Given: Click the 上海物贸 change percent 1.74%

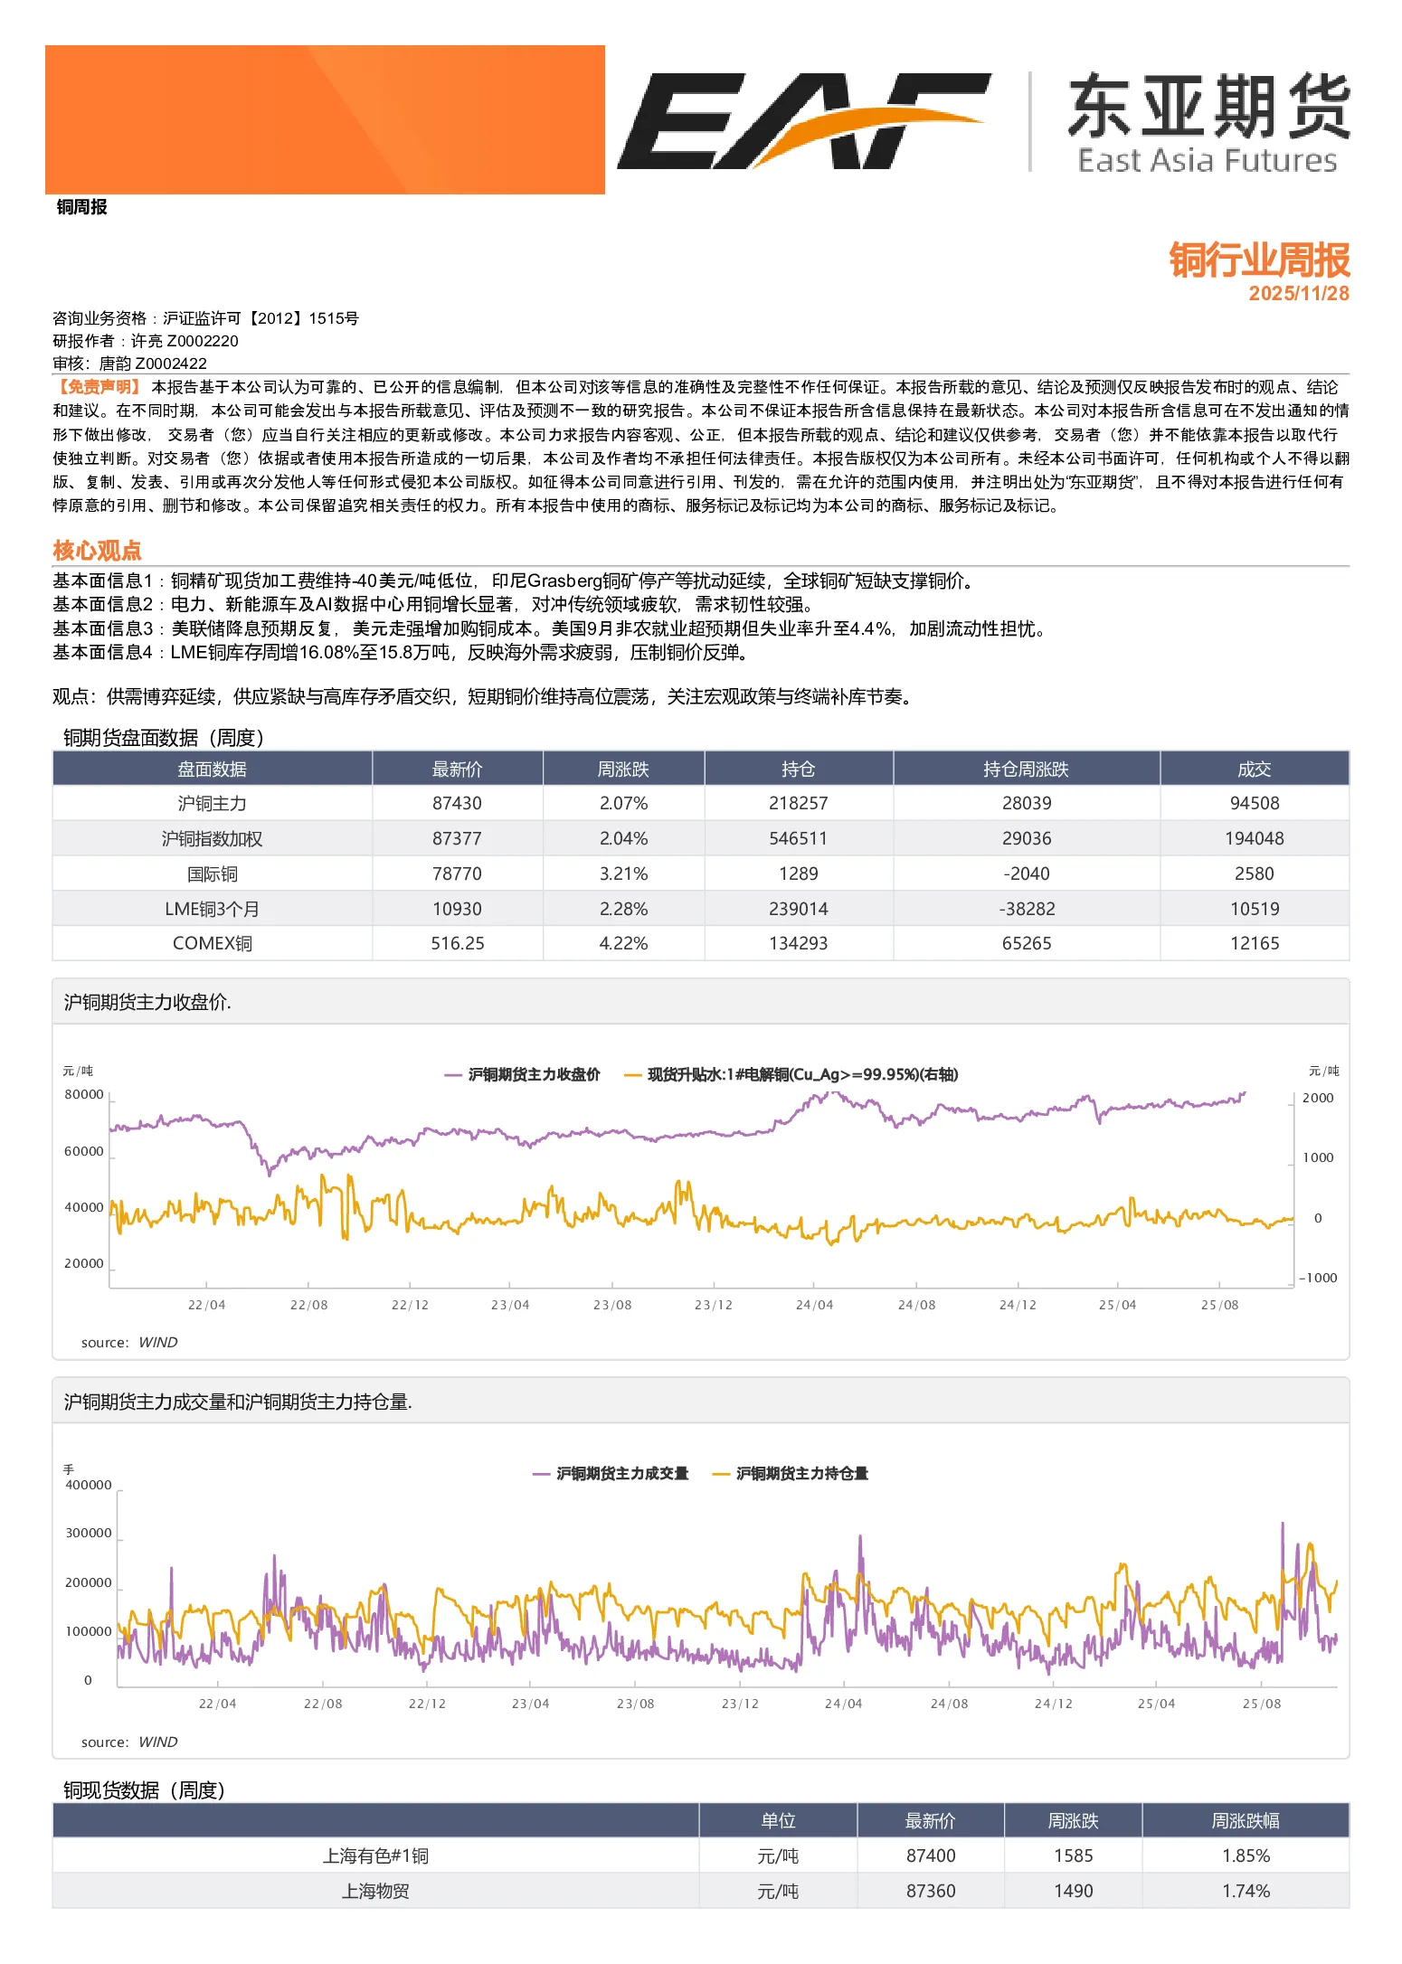Looking at the screenshot, I should click(1246, 1892).
